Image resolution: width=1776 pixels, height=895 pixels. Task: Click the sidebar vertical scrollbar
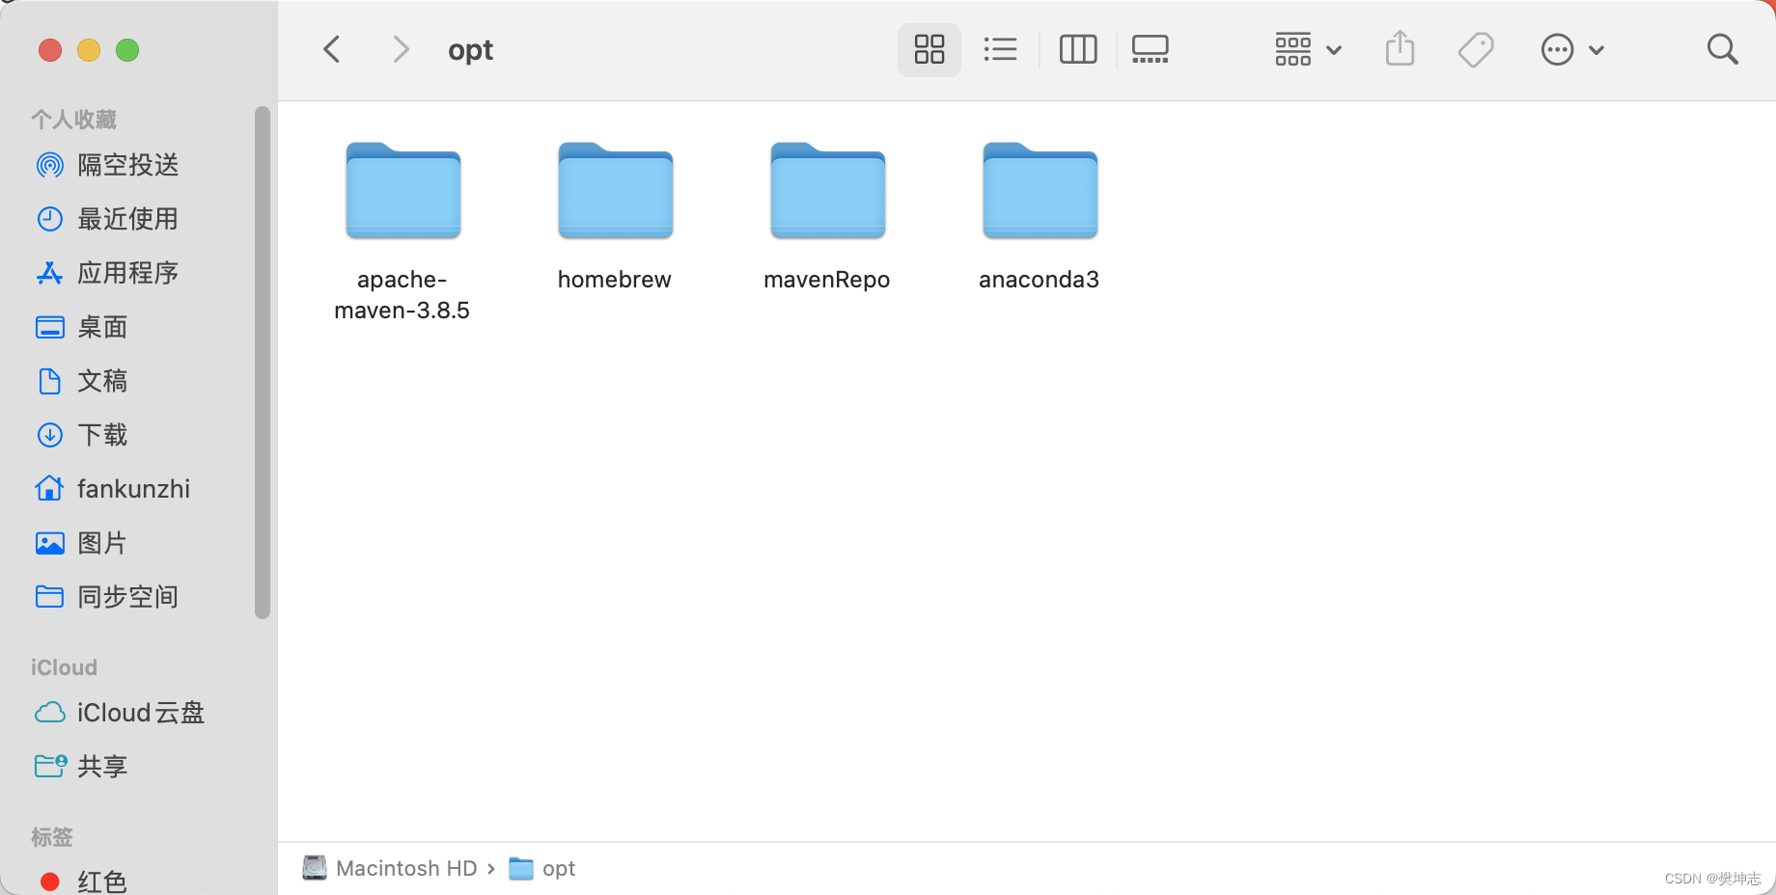tap(263, 363)
